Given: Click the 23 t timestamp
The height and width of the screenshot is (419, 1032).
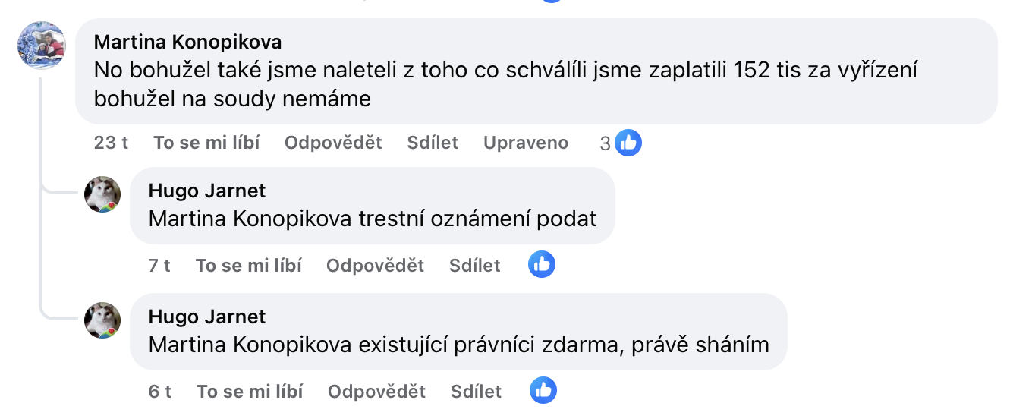Looking at the screenshot, I should point(111,143).
